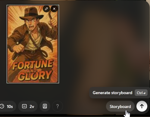Click the question mark help icon

pyautogui.click(x=58, y=106)
